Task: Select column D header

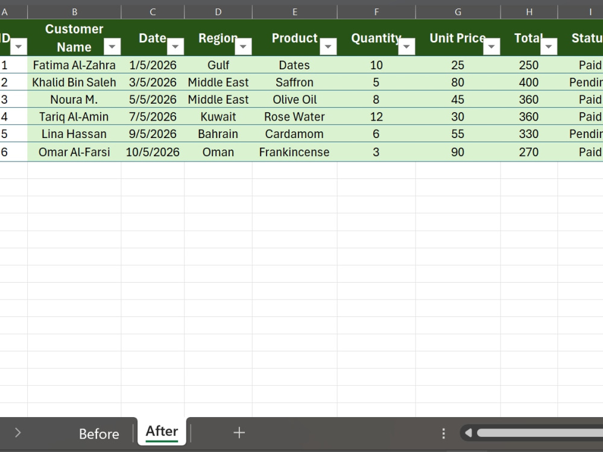Action: coord(218,12)
